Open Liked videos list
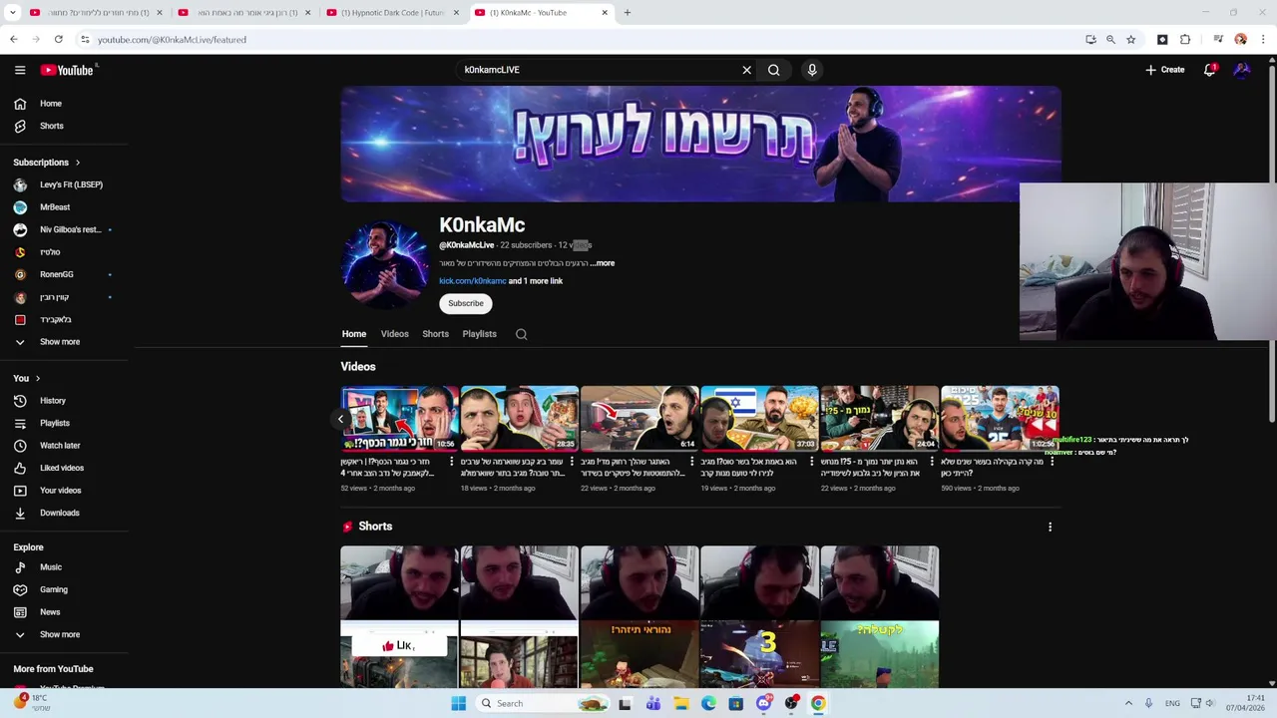The width and height of the screenshot is (1277, 718). pos(64,468)
